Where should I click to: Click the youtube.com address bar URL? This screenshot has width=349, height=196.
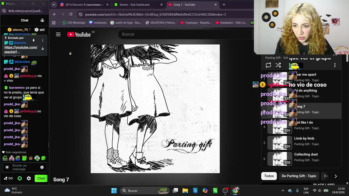(x=155, y=14)
